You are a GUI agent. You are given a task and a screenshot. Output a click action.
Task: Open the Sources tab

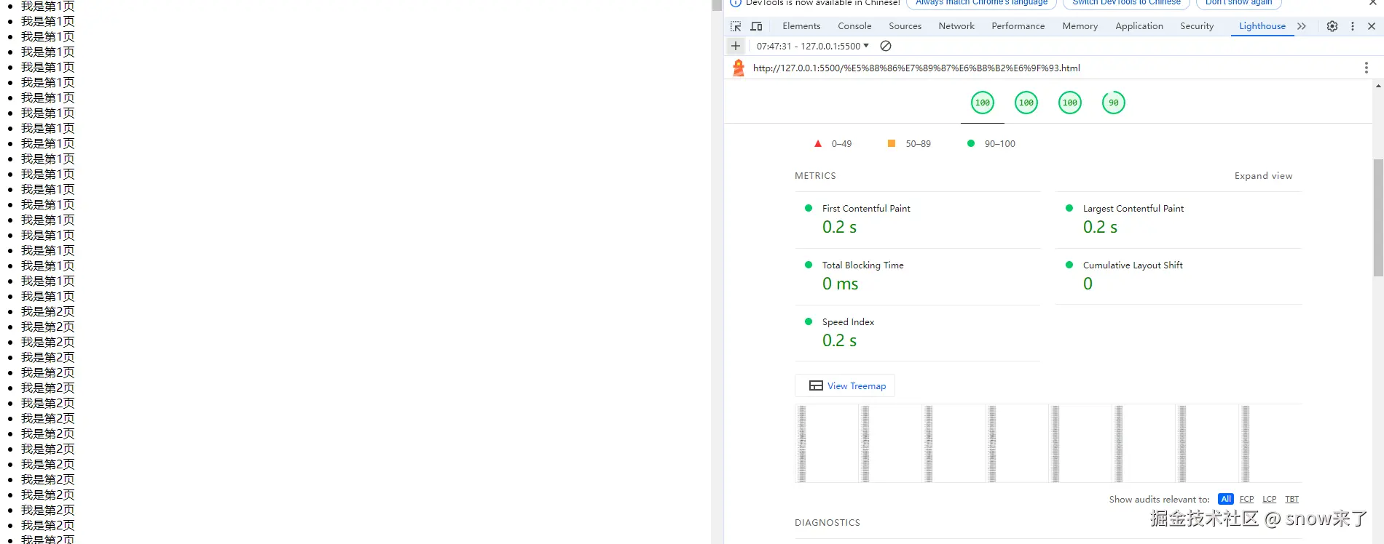click(x=905, y=26)
